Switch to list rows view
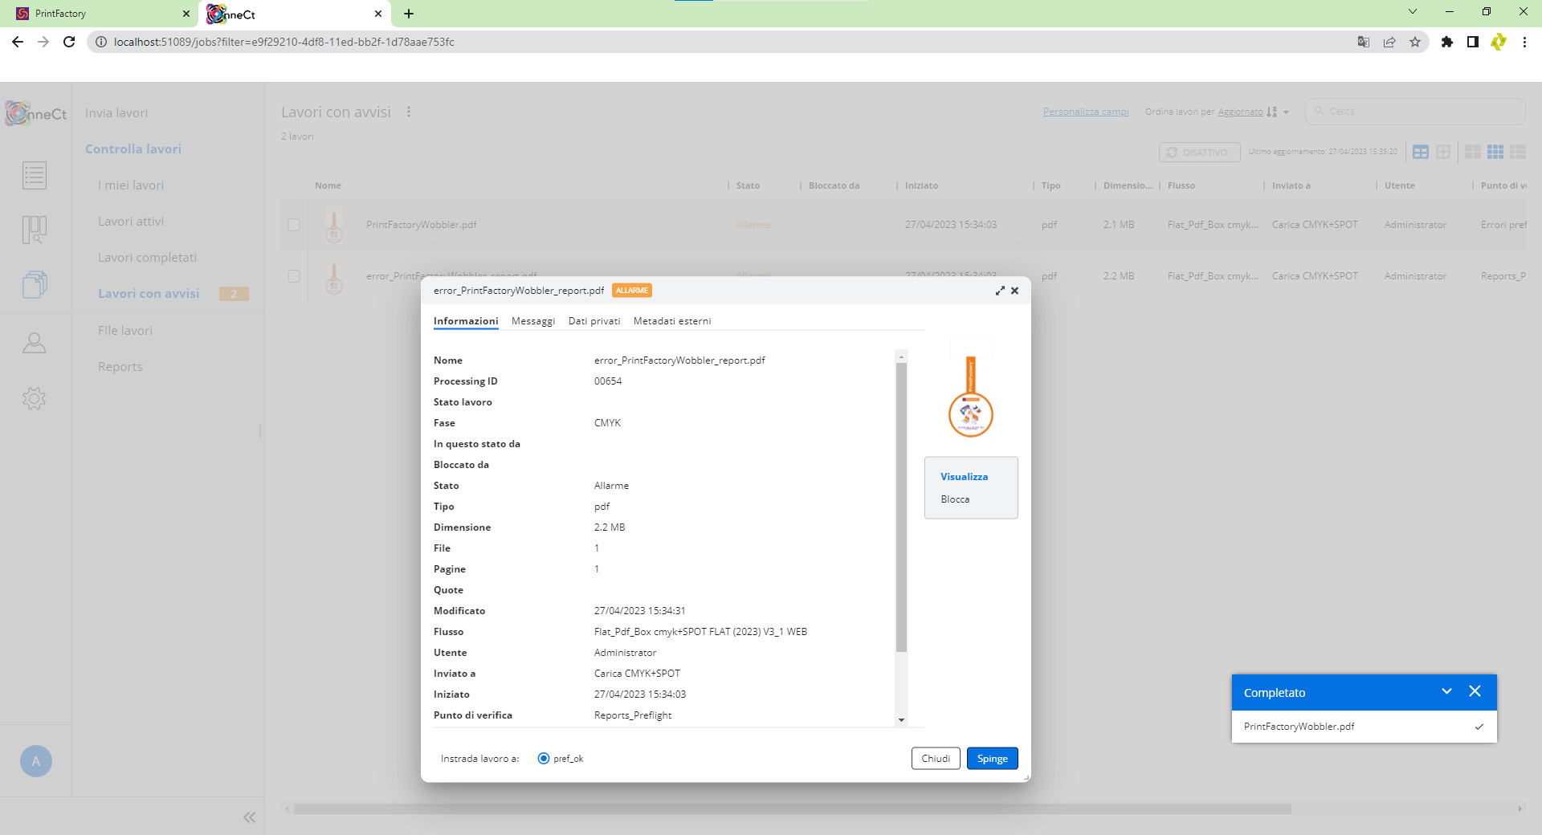This screenshot has height=835, width=1542. point(1518,152)
